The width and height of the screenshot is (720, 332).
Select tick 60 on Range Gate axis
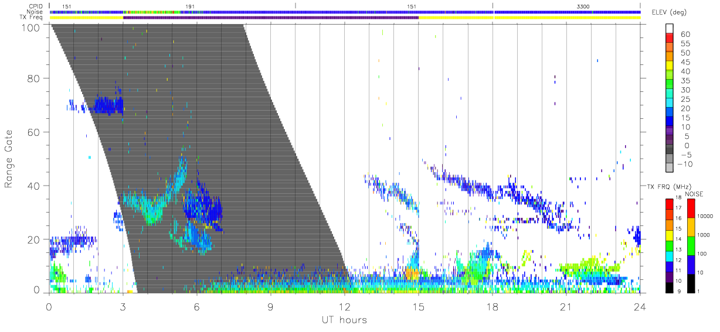pyautogui.click(x=35, y=132)
